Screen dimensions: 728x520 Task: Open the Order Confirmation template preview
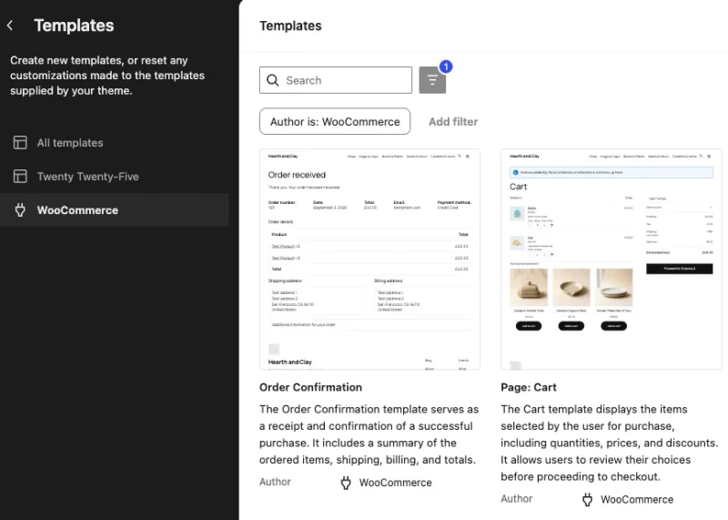369,260
